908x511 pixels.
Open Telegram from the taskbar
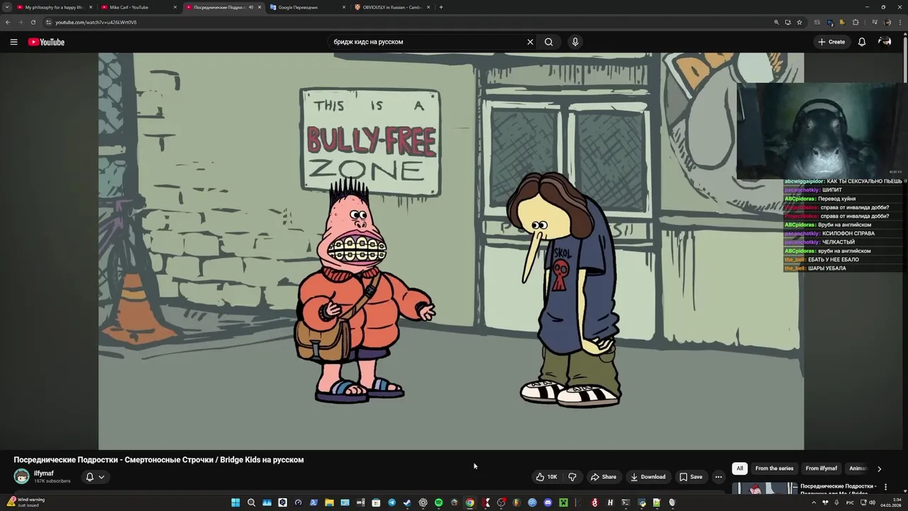coord(392,502)
